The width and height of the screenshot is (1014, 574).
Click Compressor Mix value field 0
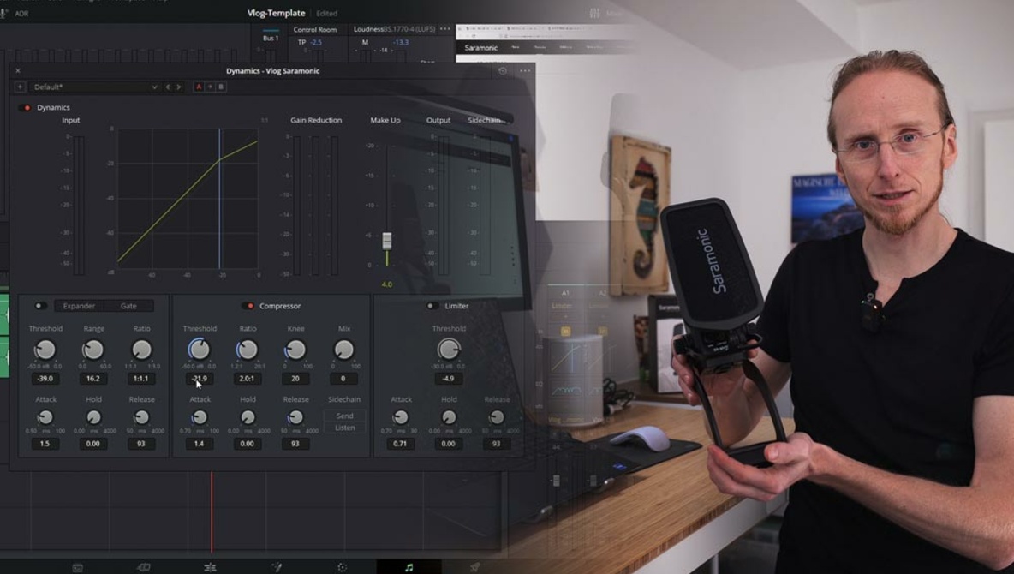343,379
